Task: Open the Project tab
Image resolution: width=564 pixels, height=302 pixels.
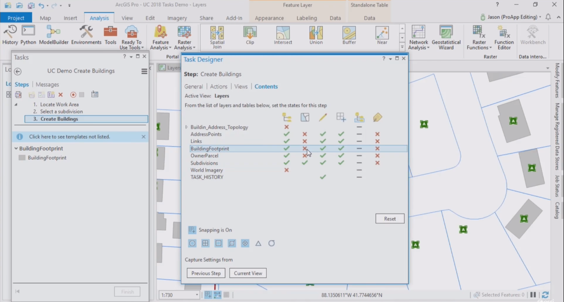Action: (16, 18)
